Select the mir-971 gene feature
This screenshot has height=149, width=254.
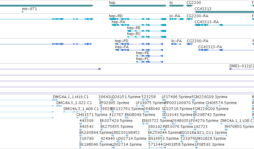pyautogui.click(x=23, y=12)
